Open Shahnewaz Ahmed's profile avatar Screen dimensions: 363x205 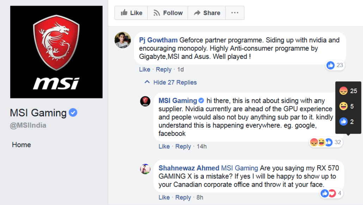(145, 169)
